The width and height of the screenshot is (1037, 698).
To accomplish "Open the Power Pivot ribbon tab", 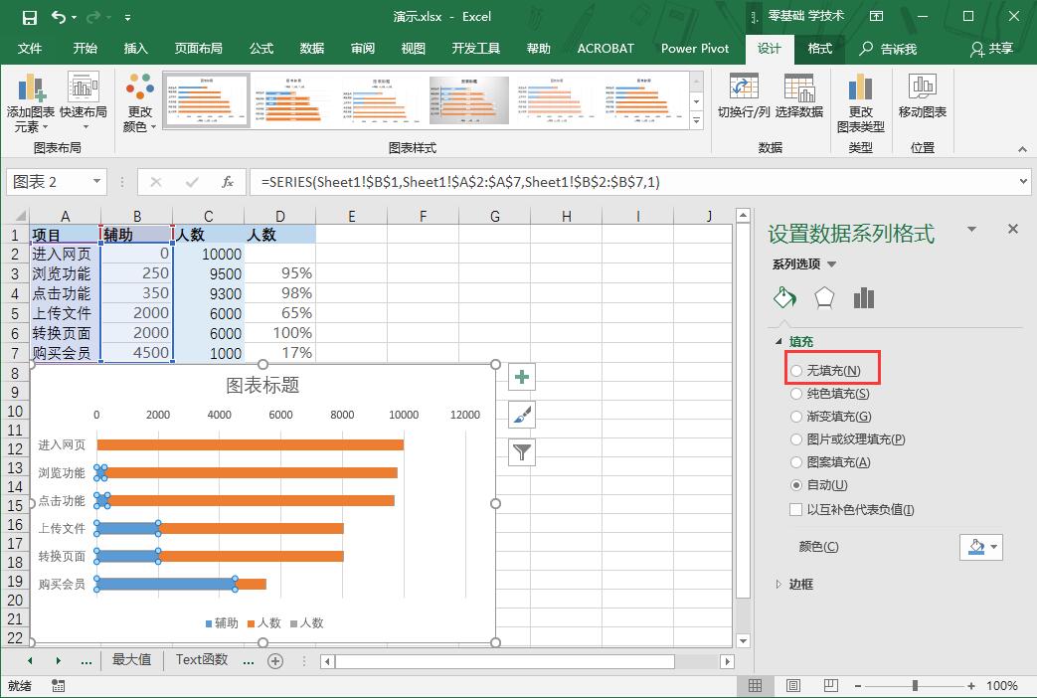I will coord(695,49).
